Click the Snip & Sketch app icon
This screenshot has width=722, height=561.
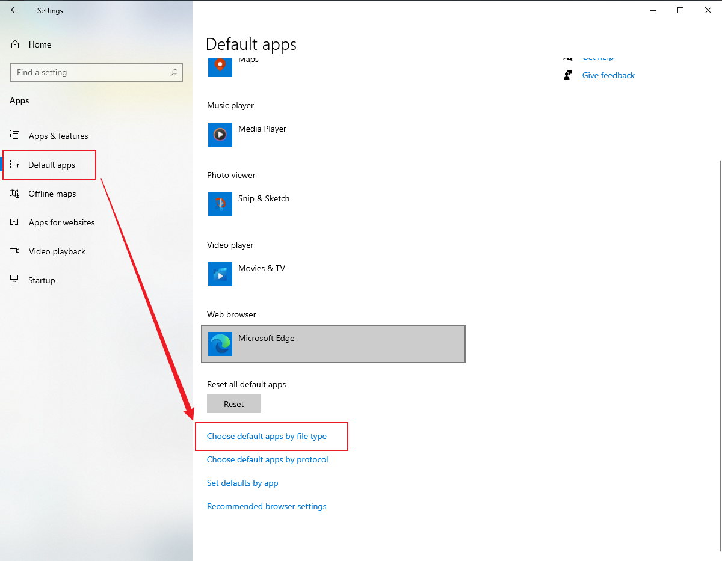pos(220,204)
